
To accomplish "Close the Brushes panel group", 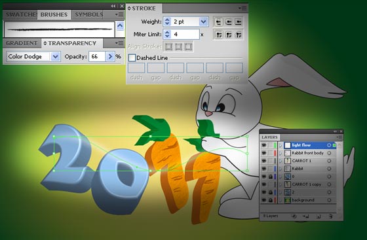I will click(x=122, y=6).
